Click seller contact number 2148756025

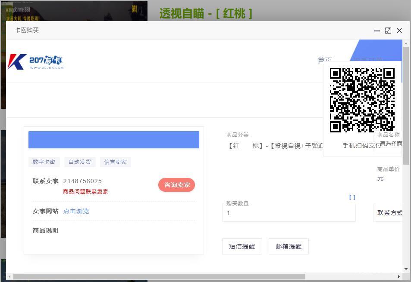tap(82, 181)
